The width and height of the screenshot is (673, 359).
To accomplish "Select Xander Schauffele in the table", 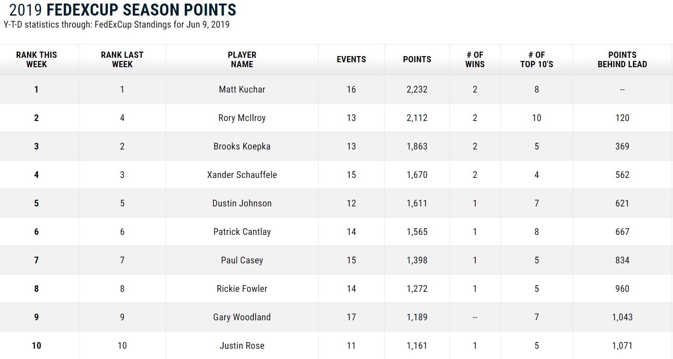I will coord(242,175).
